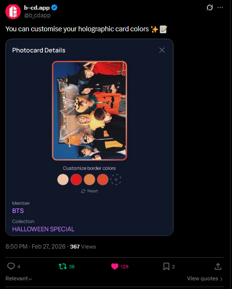Open the BTS Halloween photocard image
Viewport: 232px width, 289px height.
tap(90, 111)
